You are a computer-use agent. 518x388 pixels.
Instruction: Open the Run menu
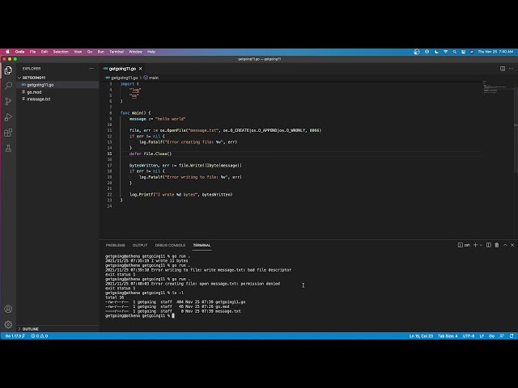coord(100,52)
